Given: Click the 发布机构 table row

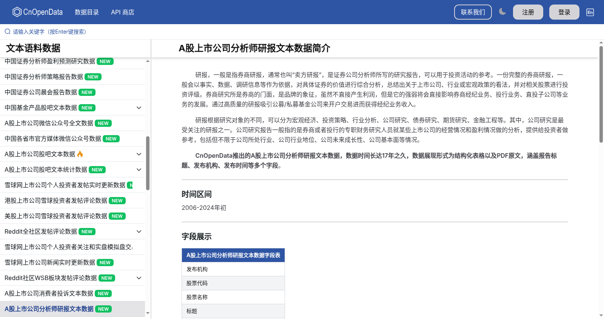Looking at the screenshot, I should coord(233,269).
